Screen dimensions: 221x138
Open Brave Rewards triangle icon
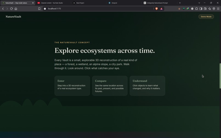161,8
